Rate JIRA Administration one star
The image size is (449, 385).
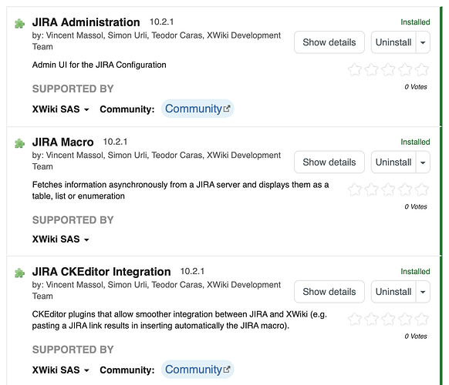[355, 70]
